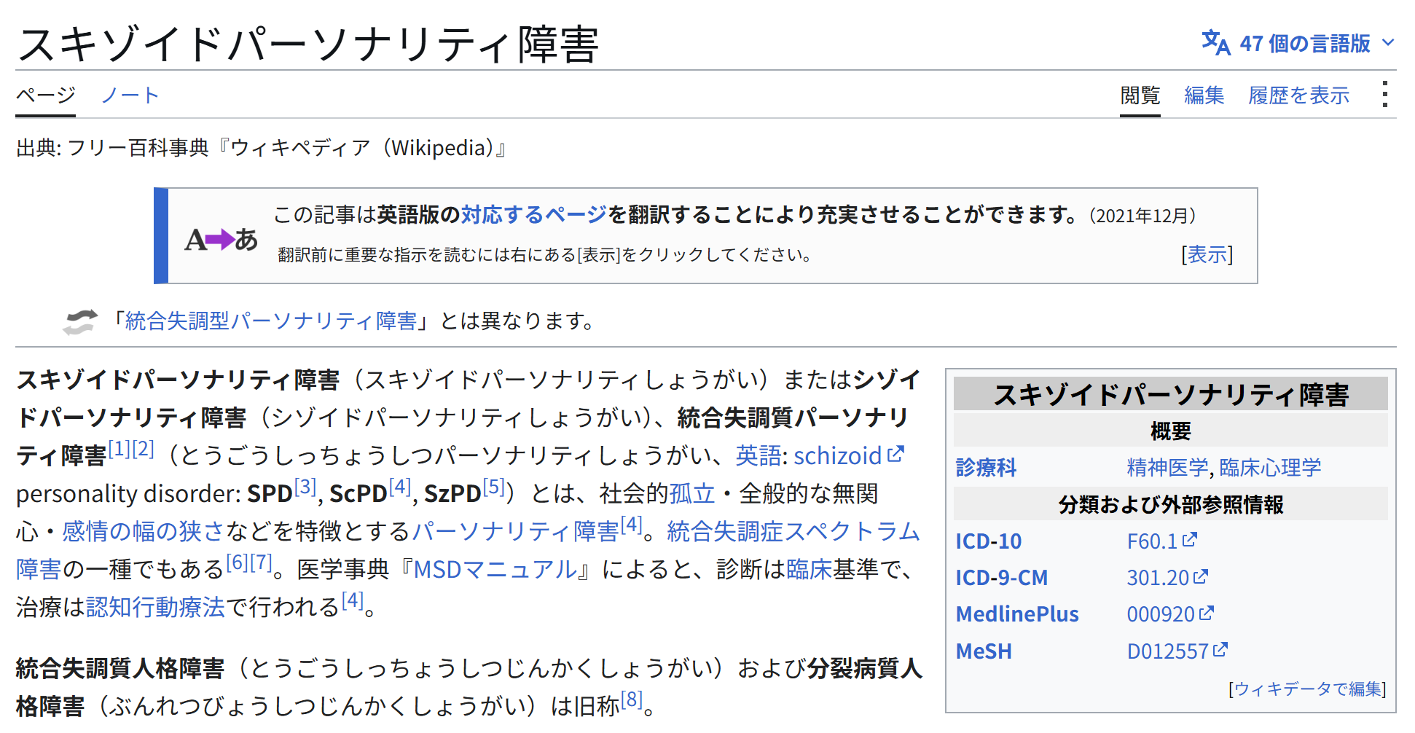This screenshot has height=733, width=1415.
Task: Open the 精神医学 link in infobox
Action: pos(1167,467)
